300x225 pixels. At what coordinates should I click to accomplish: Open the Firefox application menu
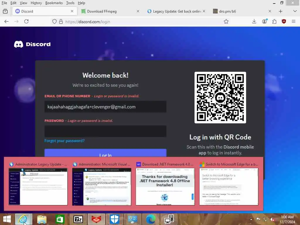294,21
